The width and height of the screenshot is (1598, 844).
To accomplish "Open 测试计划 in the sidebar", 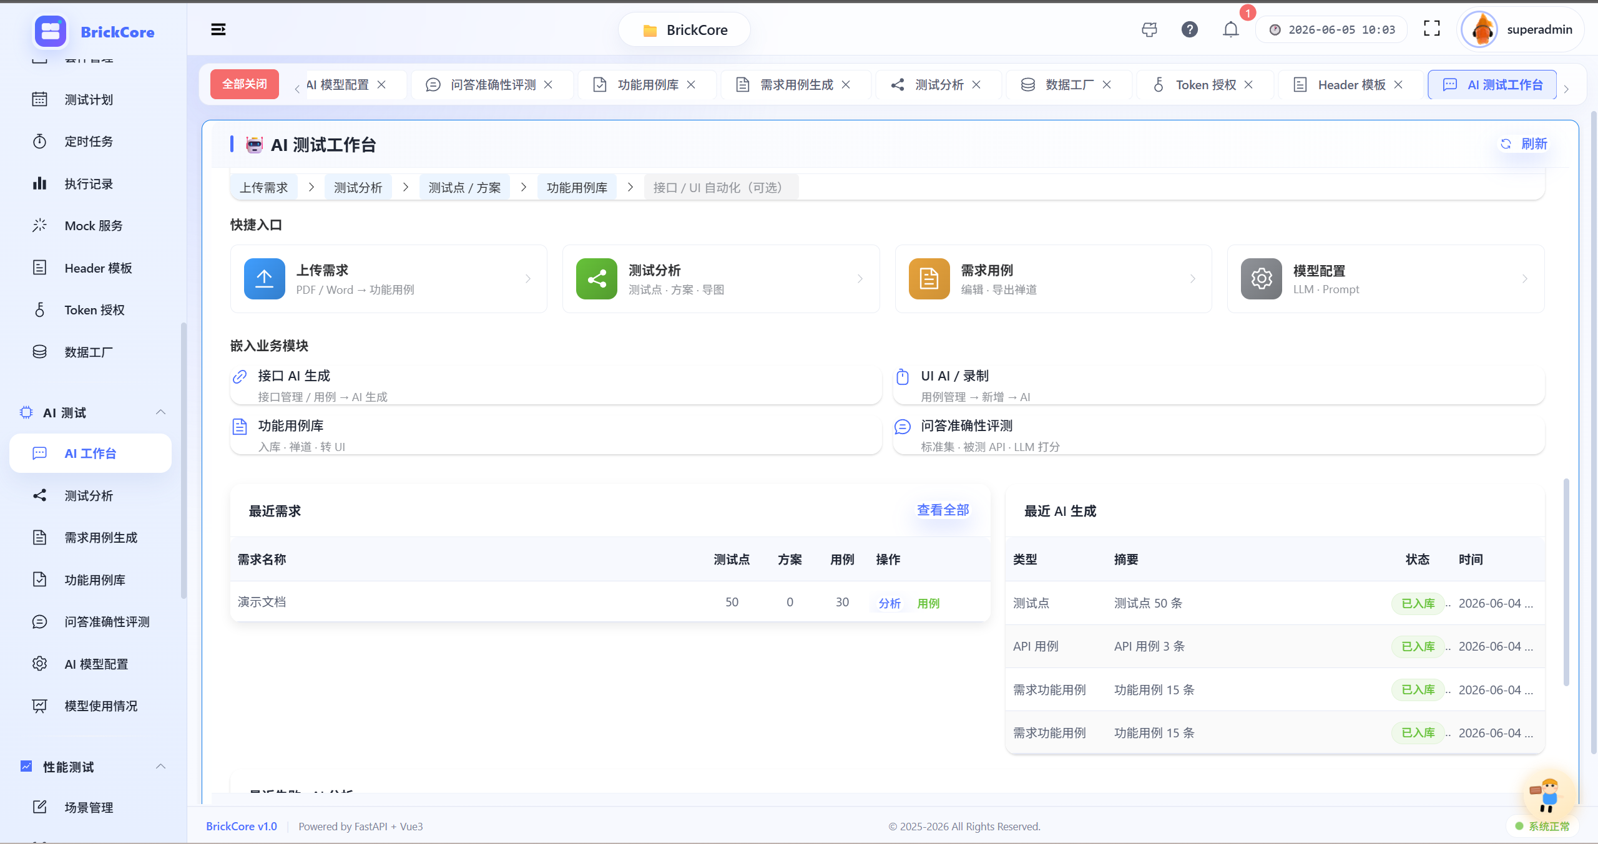I will tap(91, 100).
